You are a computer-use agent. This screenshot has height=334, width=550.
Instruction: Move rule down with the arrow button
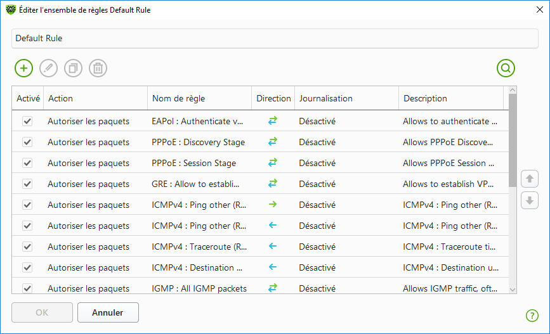coord(529,201)
